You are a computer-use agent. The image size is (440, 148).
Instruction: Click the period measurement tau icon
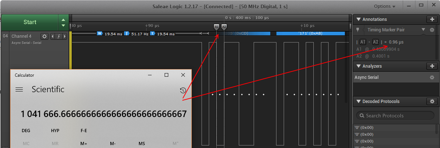point(152,33)
